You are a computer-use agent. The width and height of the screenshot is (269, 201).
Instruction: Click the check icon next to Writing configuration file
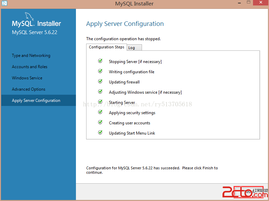tap(100, 71)
